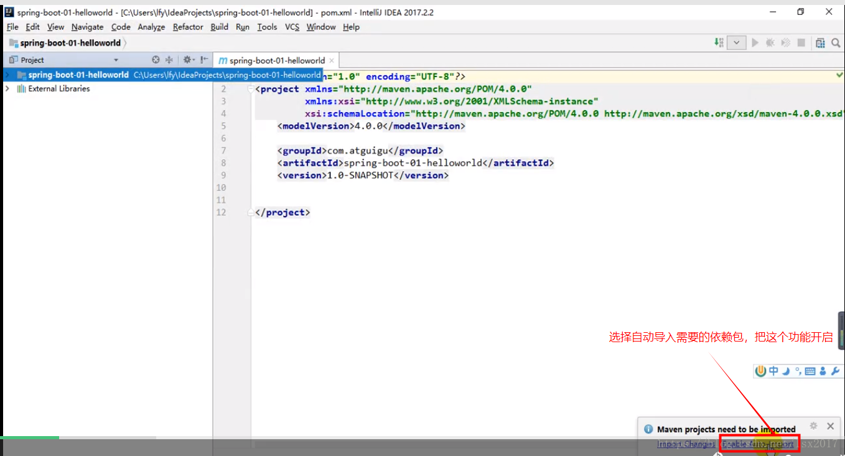Click the Stop square icon

(x=801, y=43)
